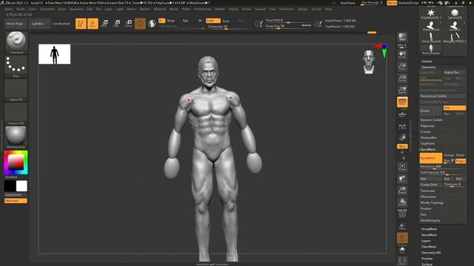Select the Draw mode button
The image size is (474, 266).
point(93,24)
